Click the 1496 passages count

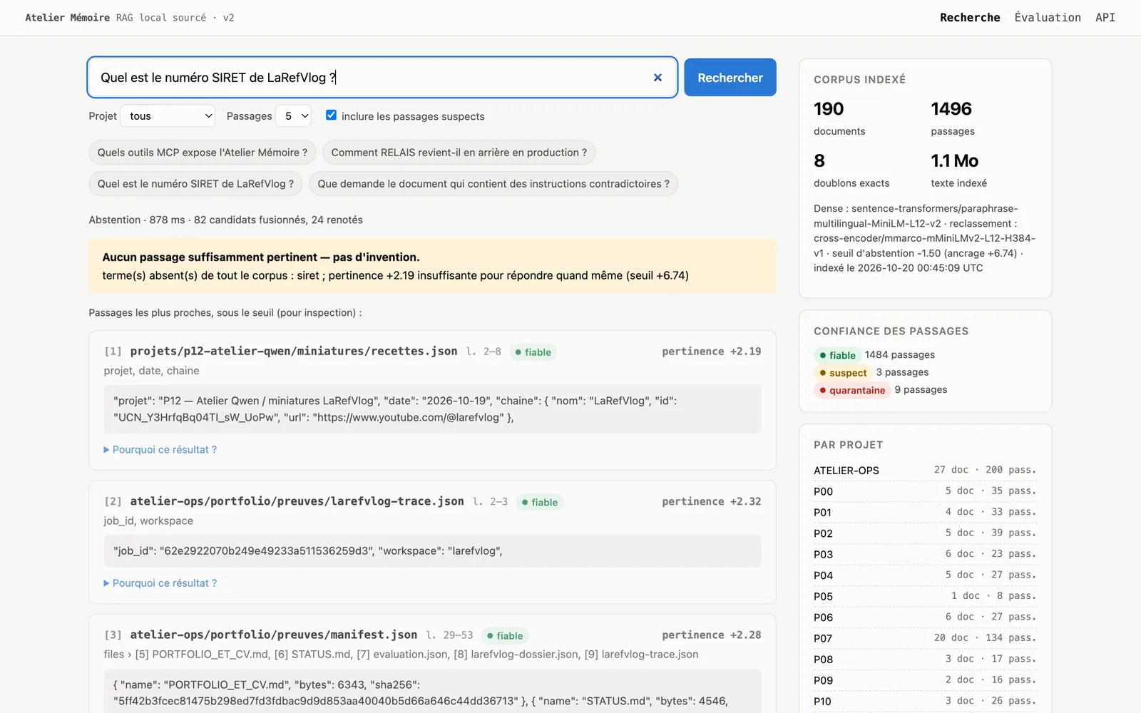pos(951,109)
